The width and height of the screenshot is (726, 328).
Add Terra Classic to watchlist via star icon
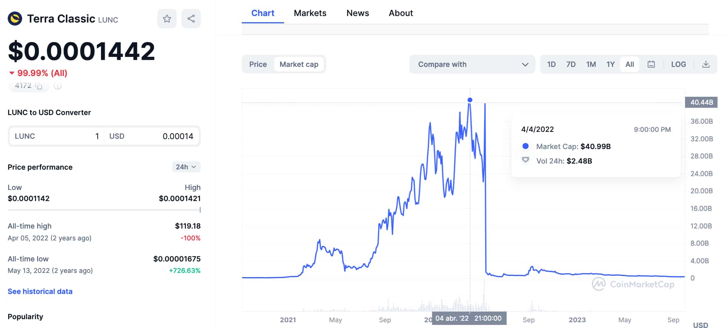click(x=167, y=18)
